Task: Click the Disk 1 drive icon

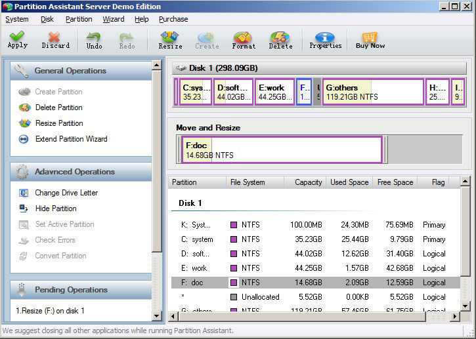Action: 181,68
